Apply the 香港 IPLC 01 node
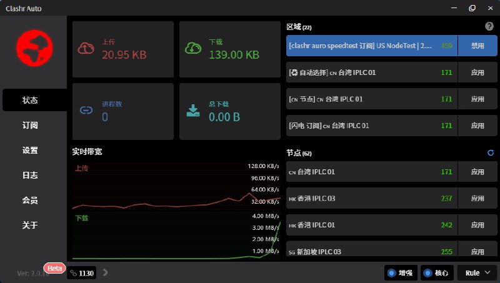The width and height of the screenshot is (500, 283). click(477, 225)
